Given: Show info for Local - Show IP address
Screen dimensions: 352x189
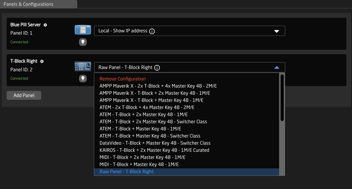Looking at the screenshot, I should pos(152,31).
